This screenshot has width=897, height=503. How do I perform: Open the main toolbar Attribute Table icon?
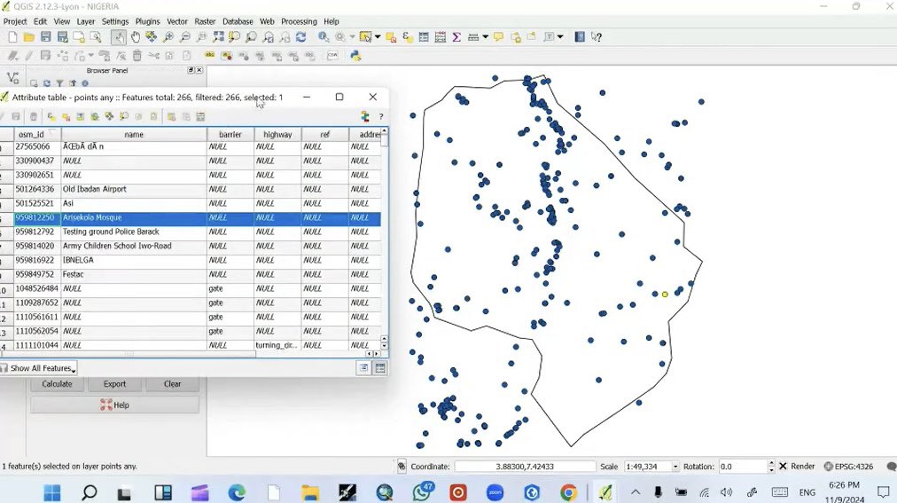[424, 37]
